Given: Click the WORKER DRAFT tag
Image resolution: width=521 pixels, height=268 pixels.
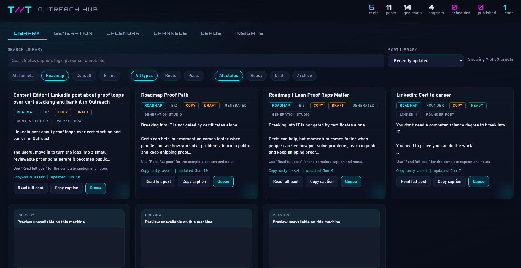Looking at the screenshot, I should pos(71,121).
